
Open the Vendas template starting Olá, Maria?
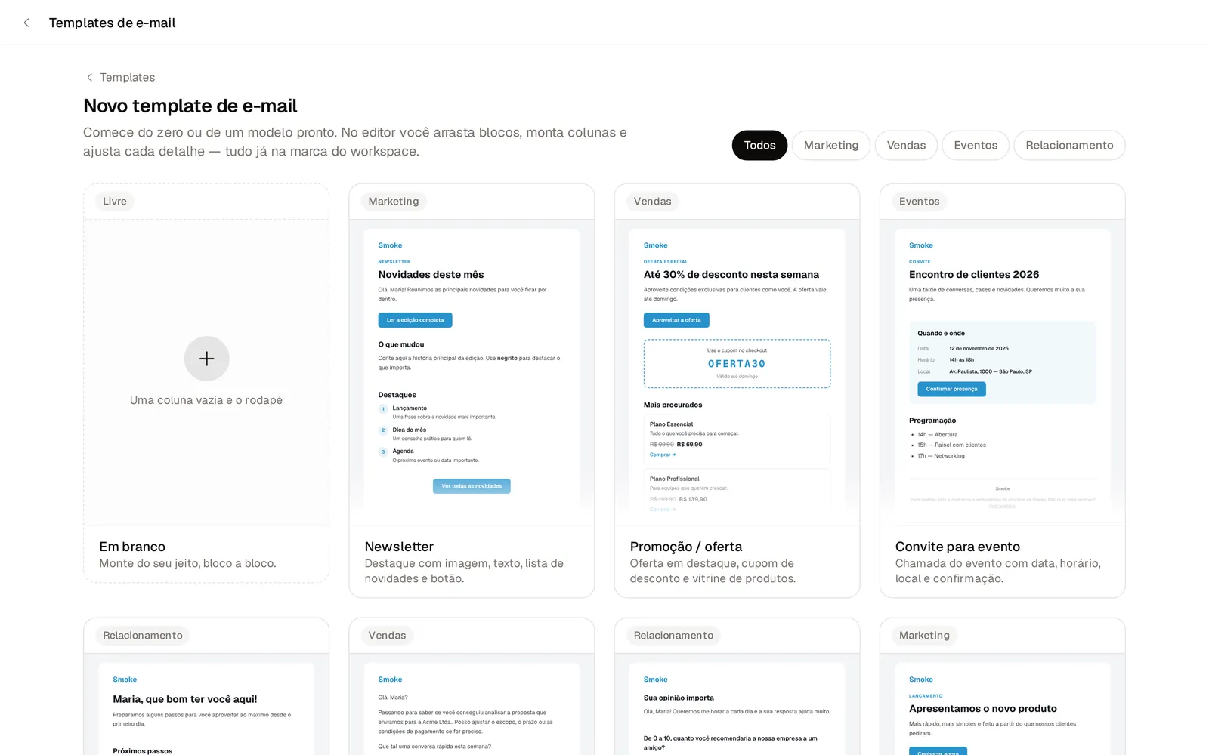point(472,704)
